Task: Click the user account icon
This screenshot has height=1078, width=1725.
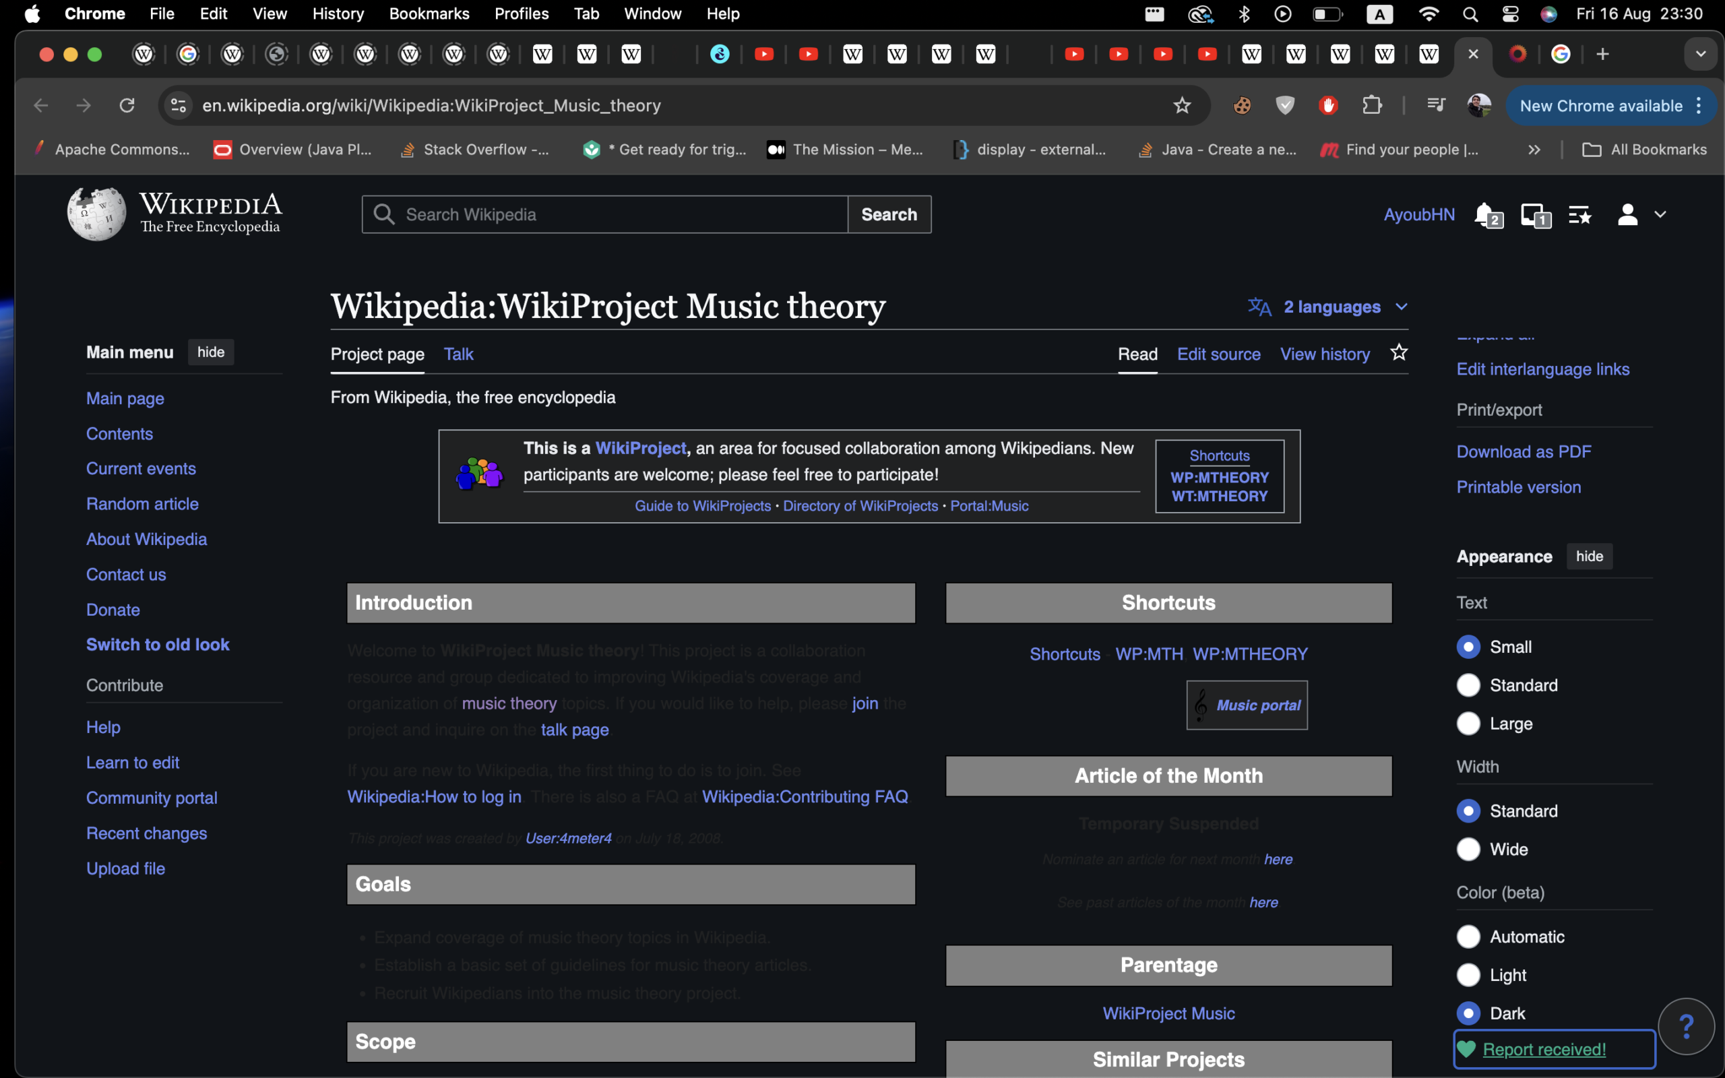Action: click(x=1627, y=215)
